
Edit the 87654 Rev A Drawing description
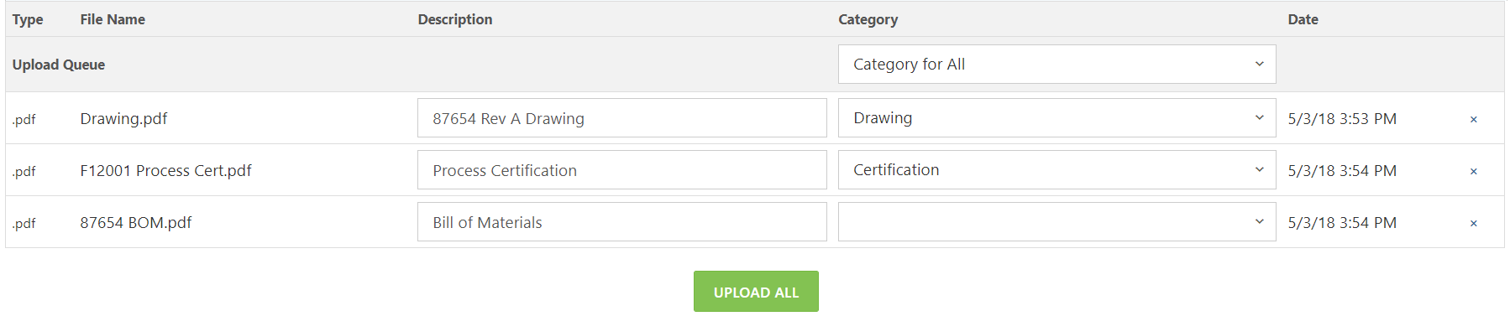(621, 118)
